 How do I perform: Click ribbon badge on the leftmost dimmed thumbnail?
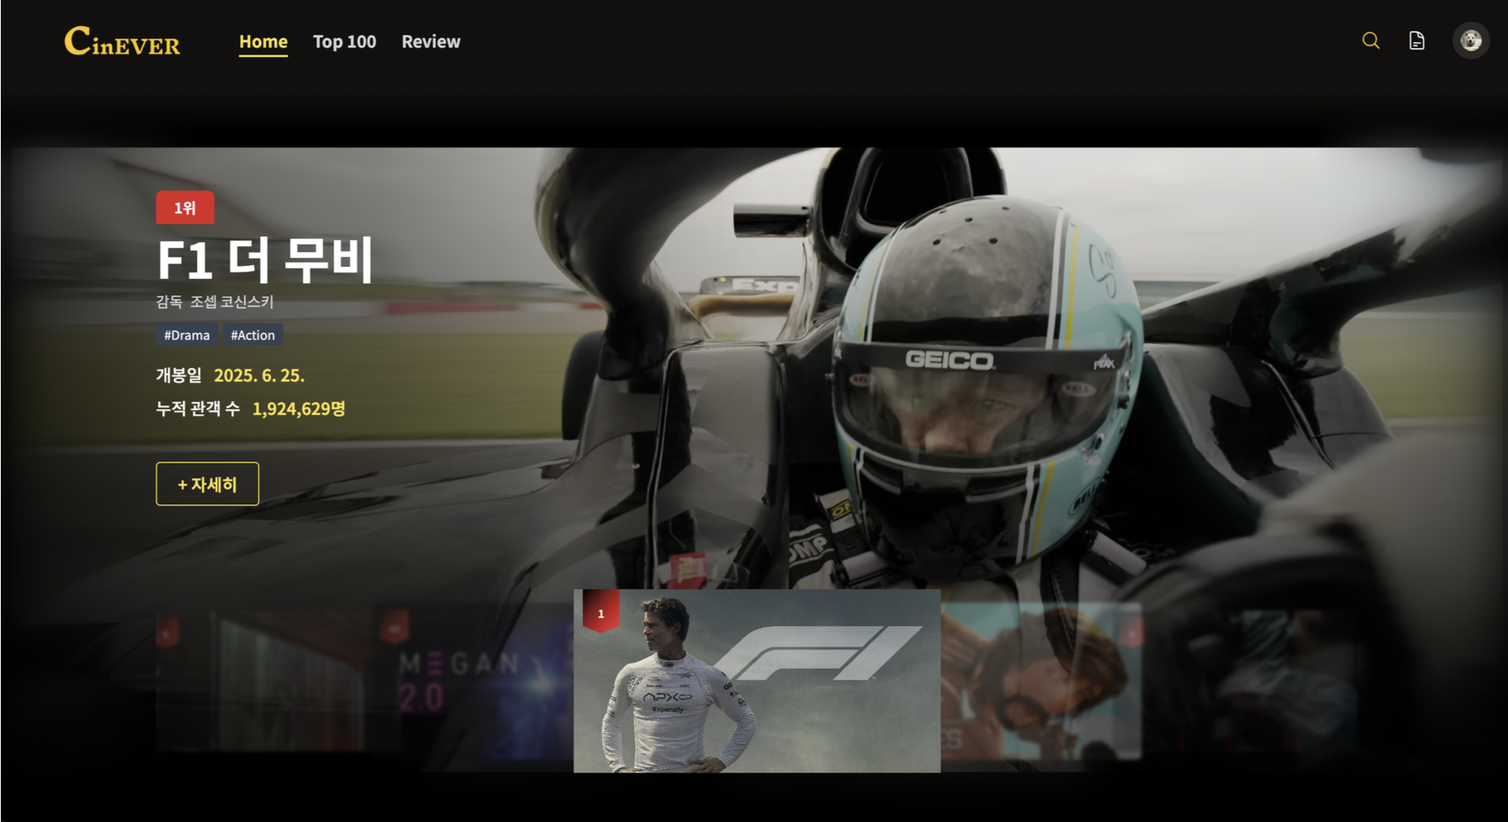[x=168, y=631]
